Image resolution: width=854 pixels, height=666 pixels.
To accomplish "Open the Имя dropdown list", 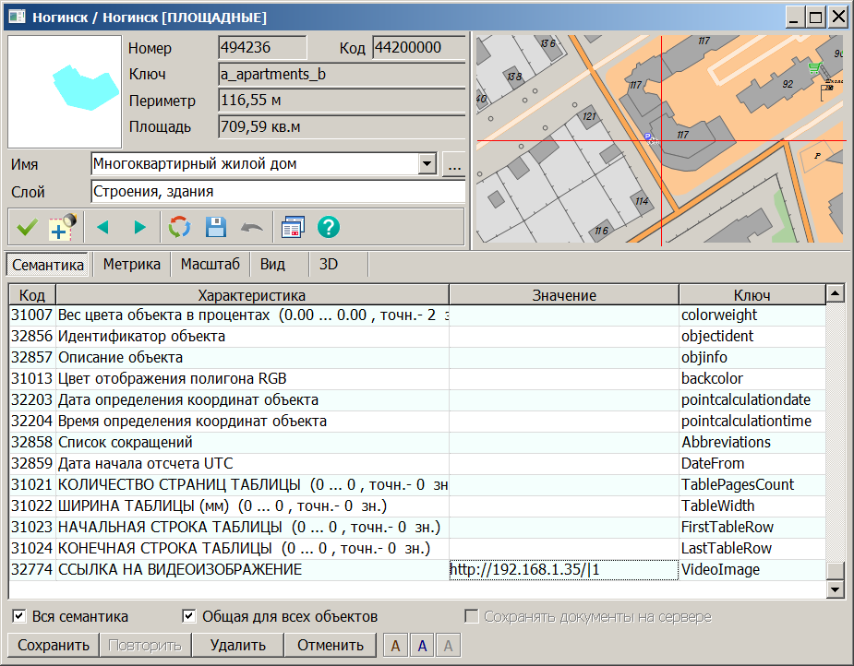I will coord(427,164).
